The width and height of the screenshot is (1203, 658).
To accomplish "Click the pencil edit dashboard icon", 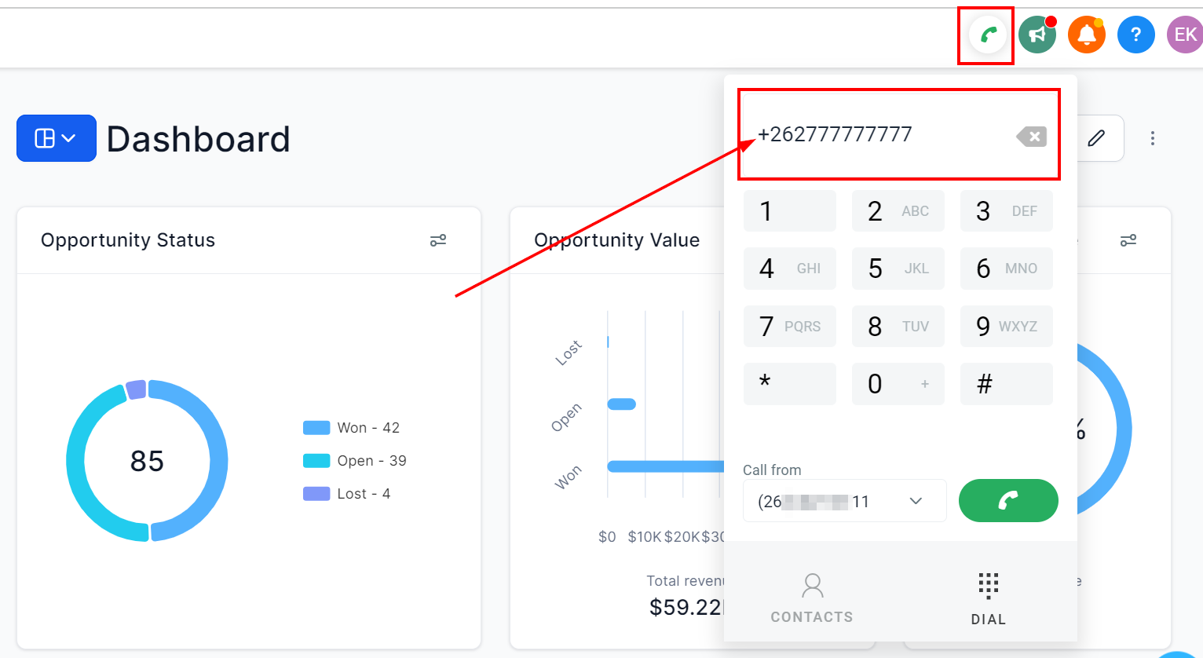I will coord(1096,138).
